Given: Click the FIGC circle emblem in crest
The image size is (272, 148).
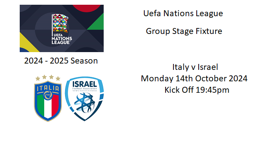Looking at the screenshot, I should 48,96.
